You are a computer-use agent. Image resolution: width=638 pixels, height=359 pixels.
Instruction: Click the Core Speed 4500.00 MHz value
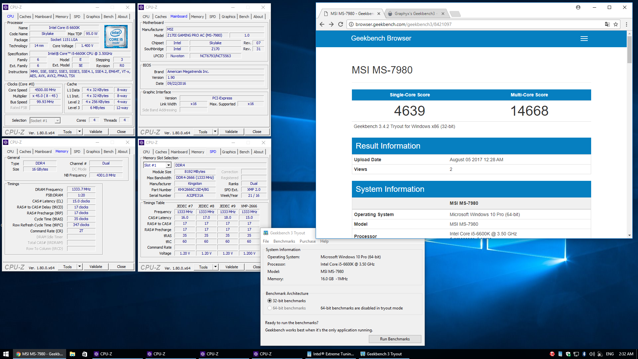(x=45, y=90)
